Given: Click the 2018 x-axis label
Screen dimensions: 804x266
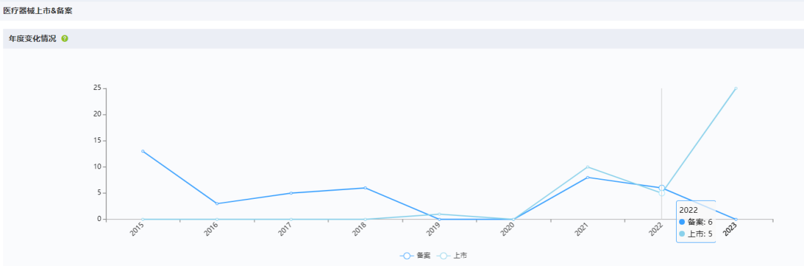Looking at the screenshot, I should tap(360, 229).
